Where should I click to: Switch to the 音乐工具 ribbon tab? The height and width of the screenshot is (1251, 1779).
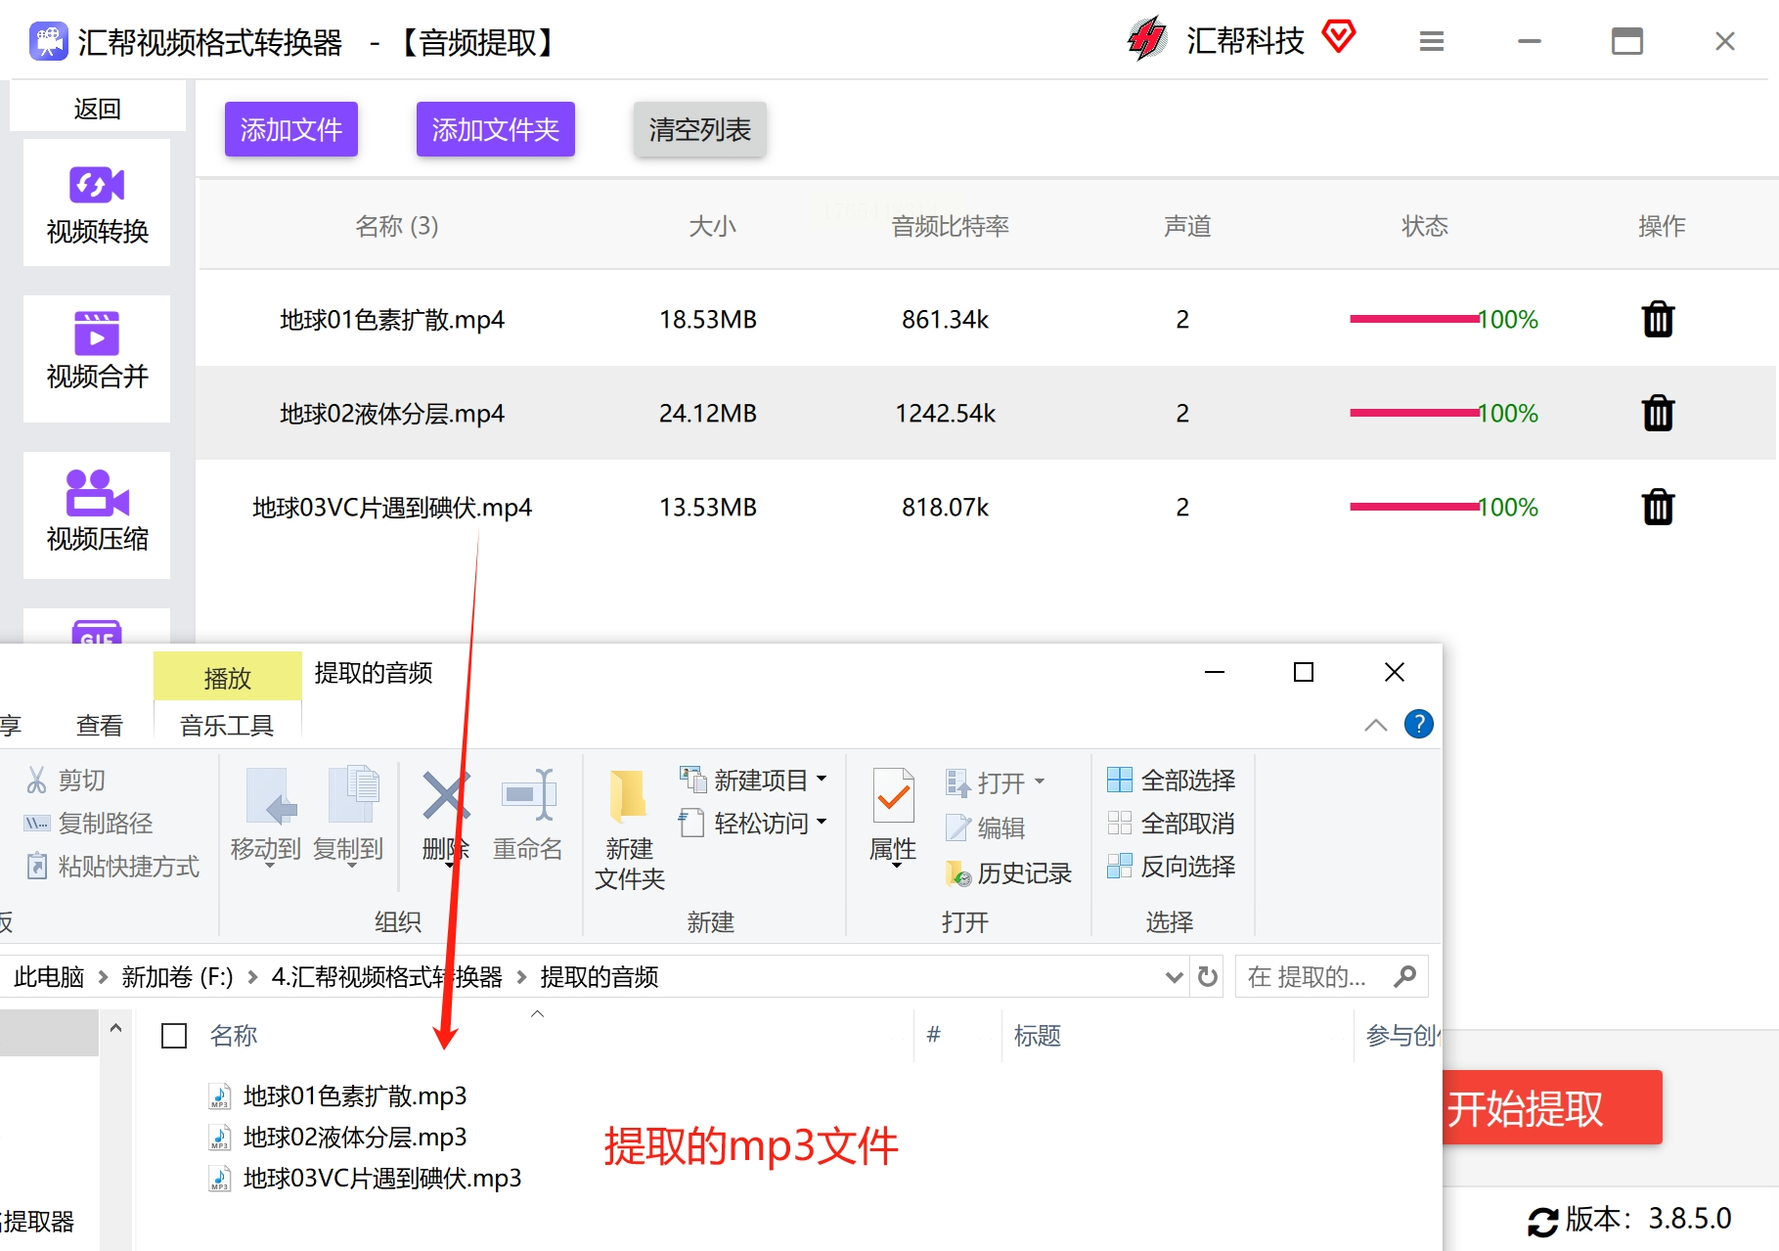click(227, 726)
